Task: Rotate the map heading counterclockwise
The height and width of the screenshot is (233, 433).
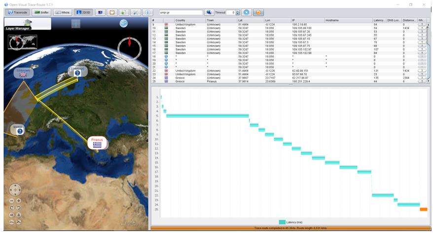Action: 19,208
